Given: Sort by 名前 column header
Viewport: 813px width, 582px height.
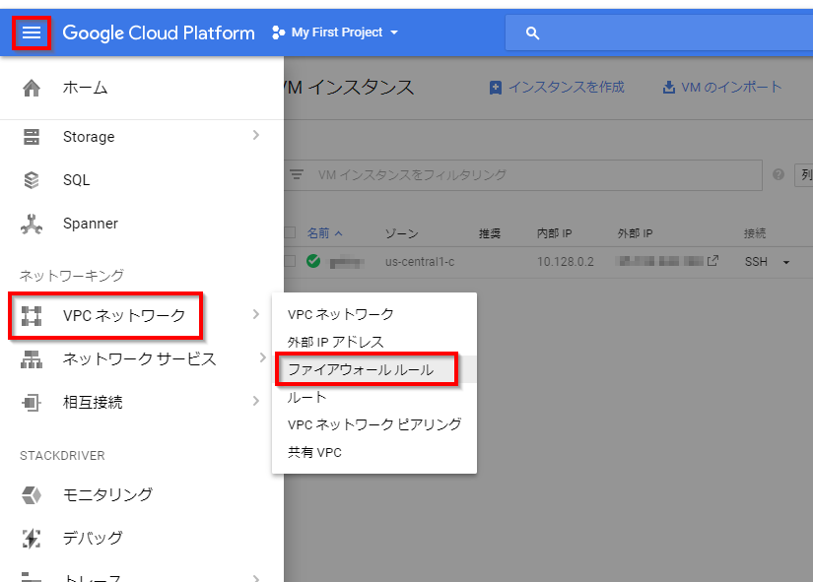Looking at the screenshot, I should 324,233.
